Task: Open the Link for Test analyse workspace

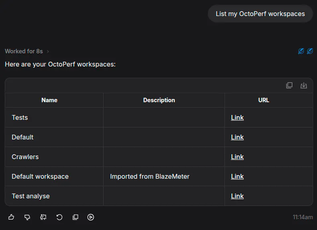Action: (237, 196)
